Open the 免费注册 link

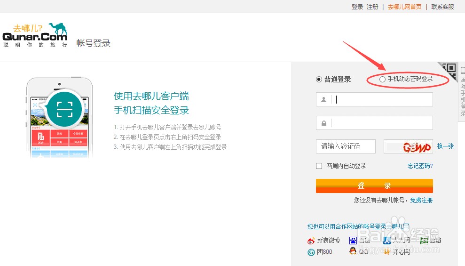(421, 201)
